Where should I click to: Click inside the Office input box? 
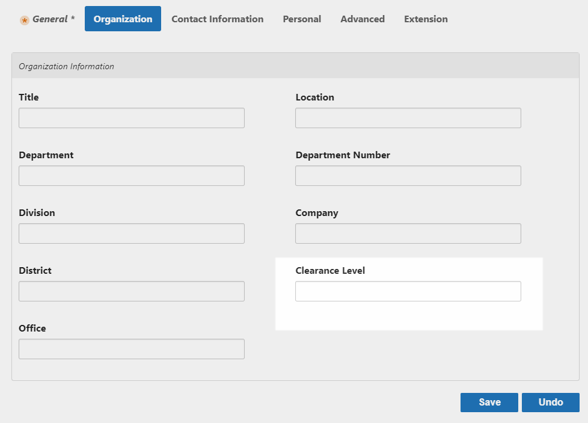[131, 349]
